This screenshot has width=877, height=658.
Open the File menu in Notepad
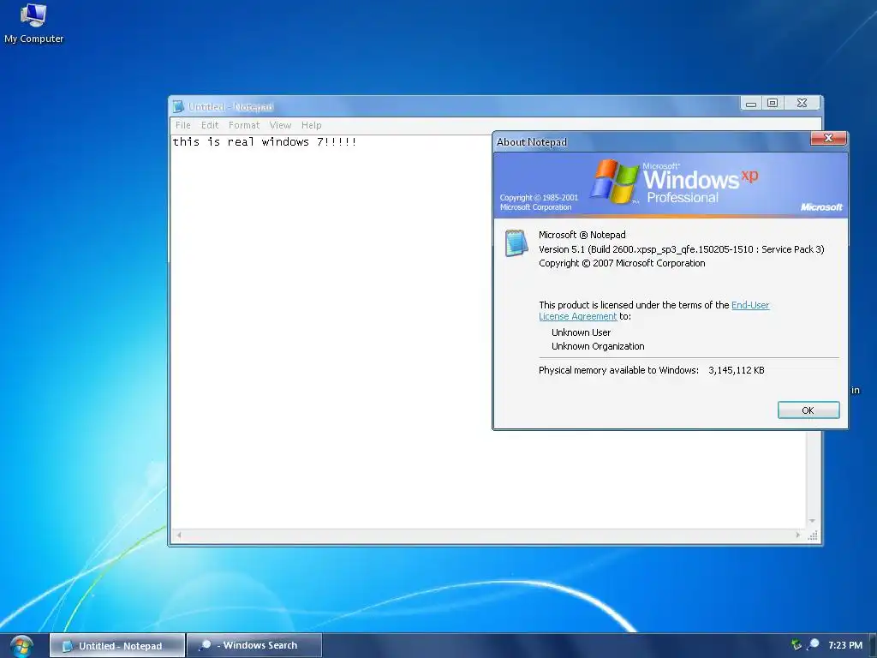coord(183,125)
